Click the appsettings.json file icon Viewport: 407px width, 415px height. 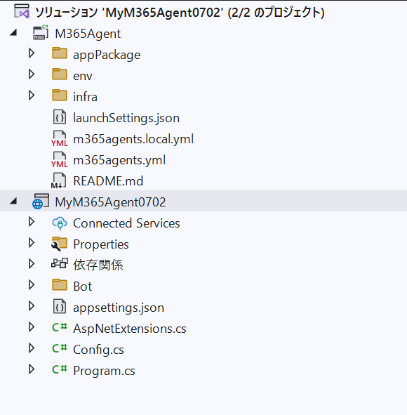tap(60, 307)
